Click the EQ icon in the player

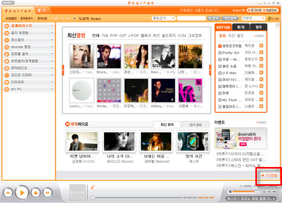click(x=274, y=192)
